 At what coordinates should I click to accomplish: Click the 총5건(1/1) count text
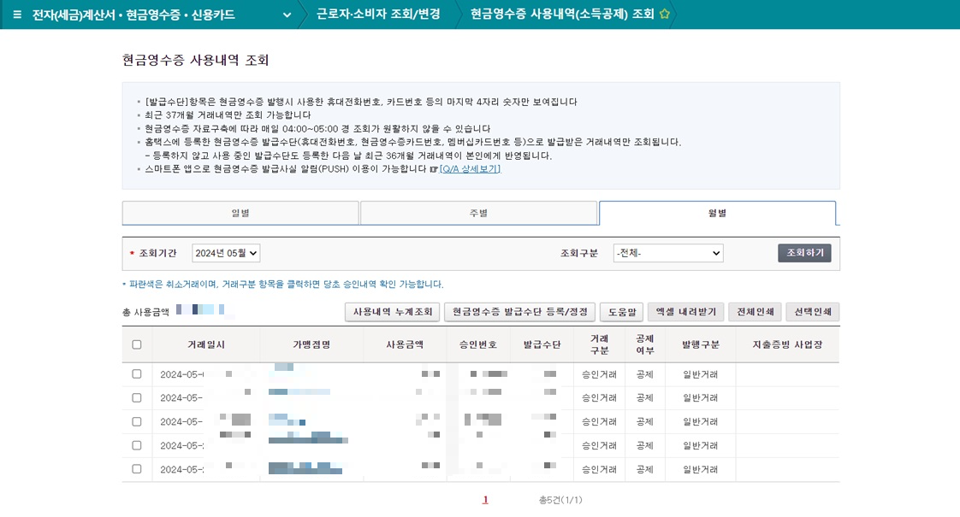560,500
